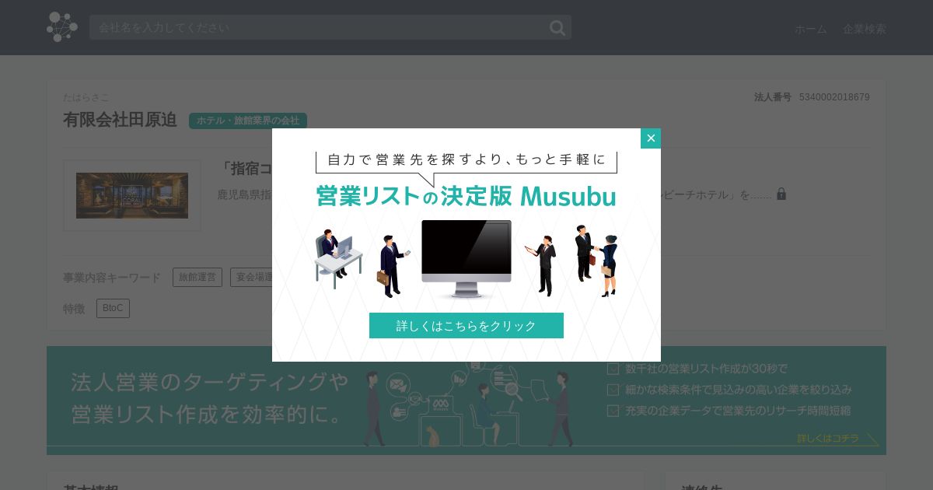Click the 細かな検索条件で checkbox item

(729, 389)
